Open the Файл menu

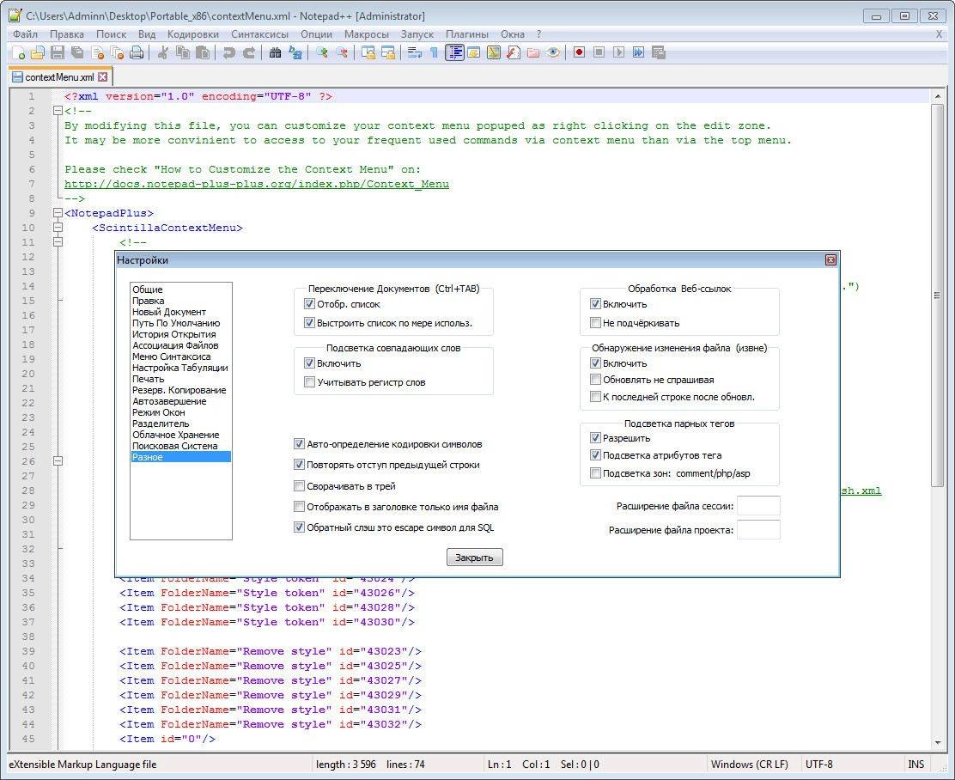coord(25,34)
